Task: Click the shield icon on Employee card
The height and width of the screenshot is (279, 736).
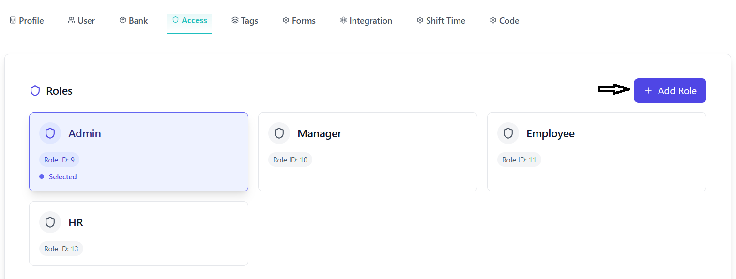Action: tap(508, 133)
